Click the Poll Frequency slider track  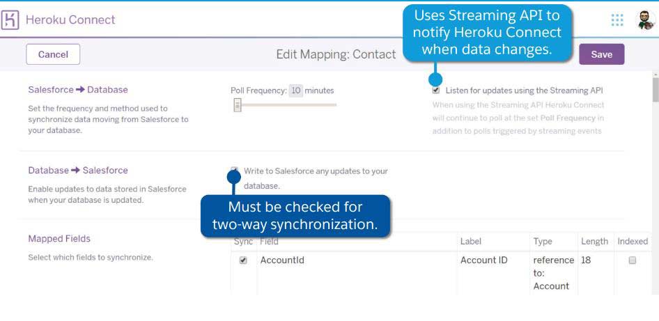pyautogui.click(x=285, y=105)
